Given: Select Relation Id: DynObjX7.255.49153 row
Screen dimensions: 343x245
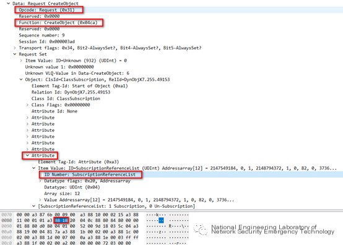Looking at the screenshot, I should pyautogui.click(x=71, y=92).
